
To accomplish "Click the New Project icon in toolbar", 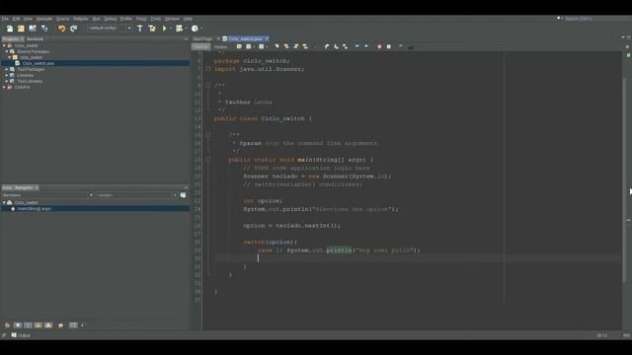I will click(21, 29).
